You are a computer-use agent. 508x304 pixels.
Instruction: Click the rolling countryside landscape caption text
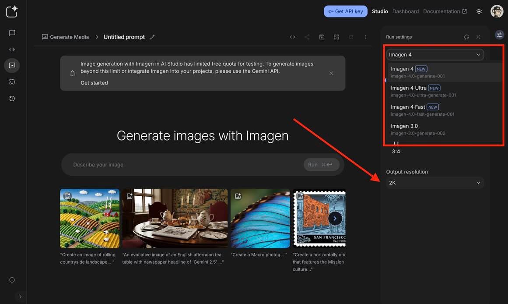(x=88, y=258)
